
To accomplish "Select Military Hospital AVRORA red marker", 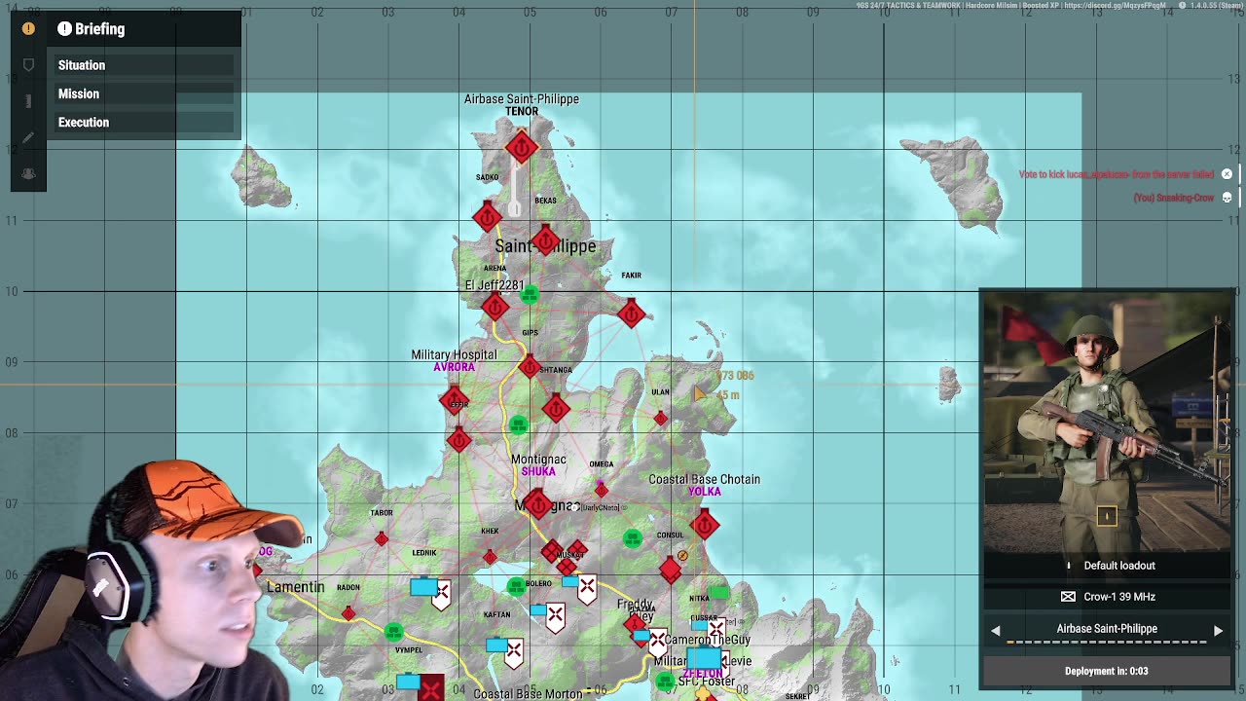I will pyautogui.click(x=454, y=401).
